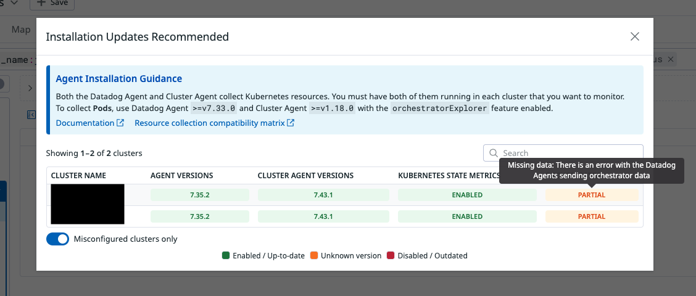Sort by AGENT VERSIONS column header
Screen dimensions: 696x296
coord(181,175)
